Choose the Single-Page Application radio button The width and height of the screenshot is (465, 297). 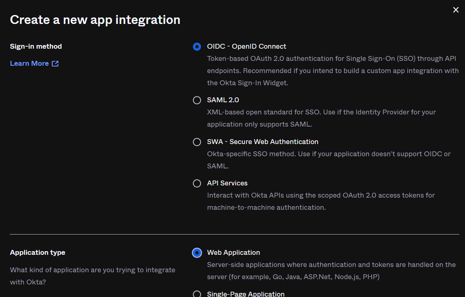(x=197, y=294)
